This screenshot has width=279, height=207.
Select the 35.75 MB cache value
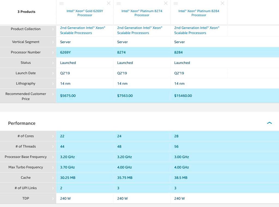click(125, 178)
